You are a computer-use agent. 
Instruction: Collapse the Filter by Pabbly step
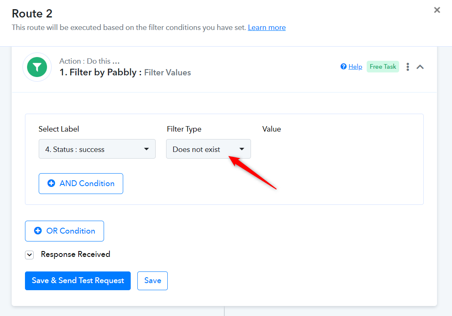point(420,67)
